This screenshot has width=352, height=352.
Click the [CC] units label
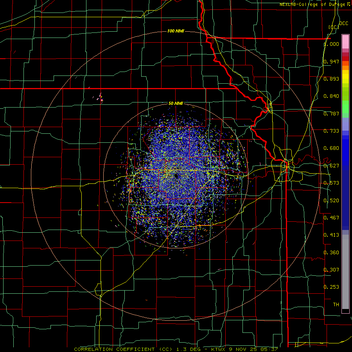pos(334,27)
